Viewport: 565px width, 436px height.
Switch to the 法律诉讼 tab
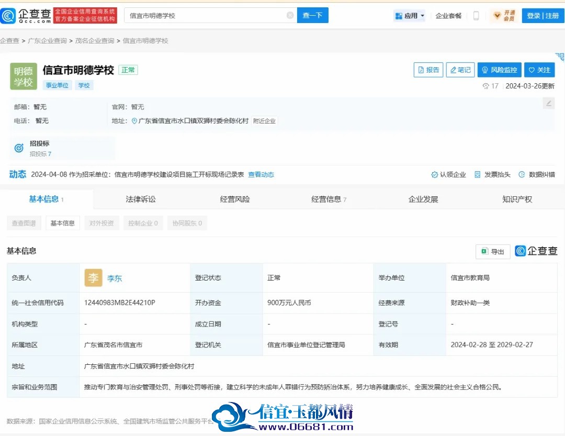coord(141,199)
